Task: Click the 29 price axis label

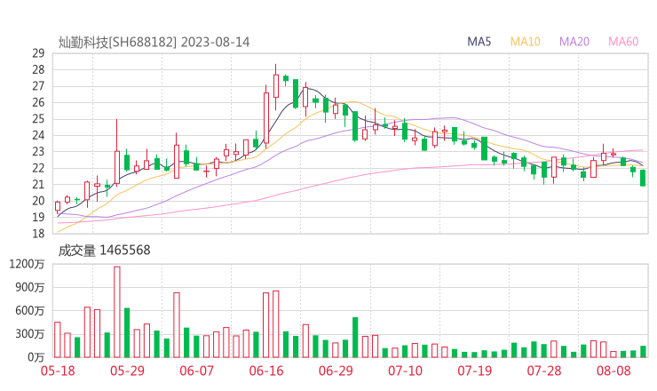Action: (x=38, y=53)
